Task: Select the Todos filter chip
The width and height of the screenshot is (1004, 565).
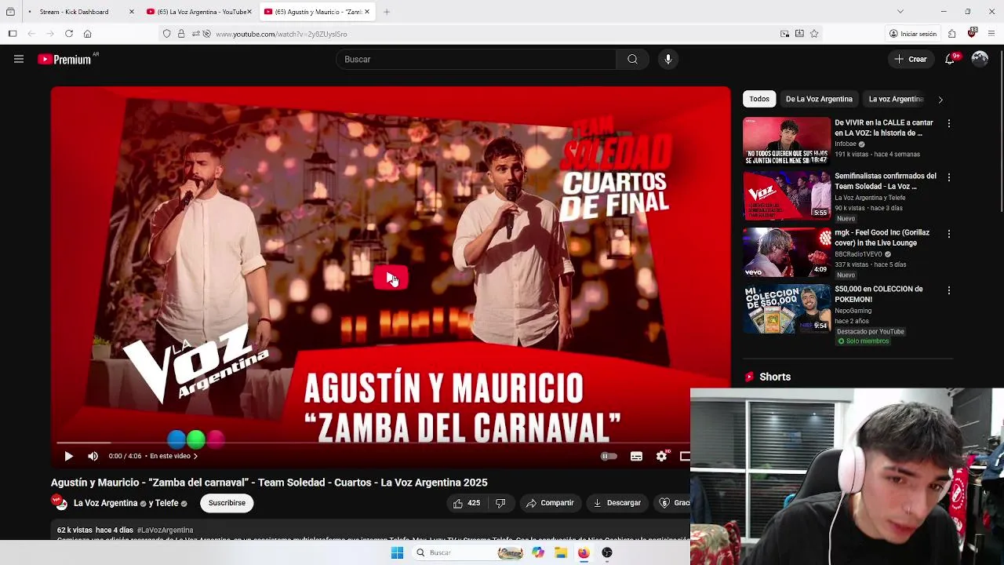Action: tap(758, 99)
